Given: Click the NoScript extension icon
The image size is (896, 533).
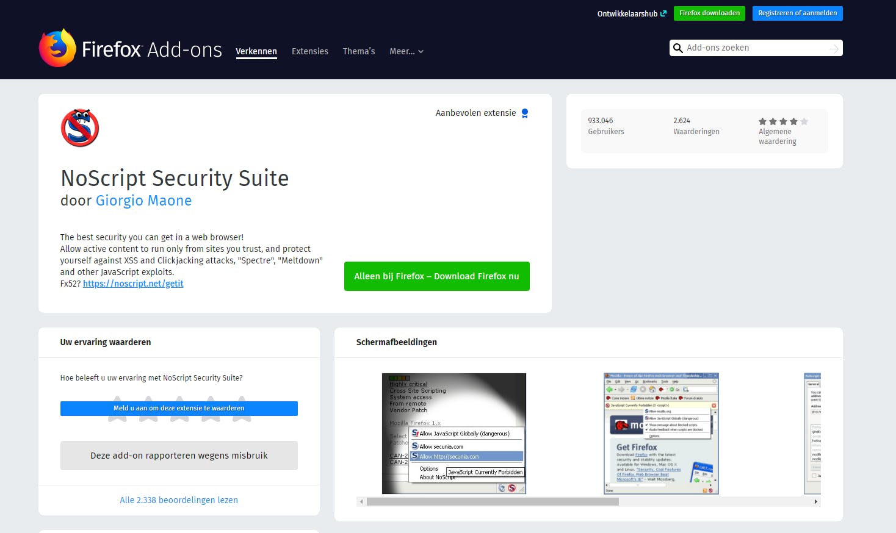Looking at the screenshot, I should point(80,128).
